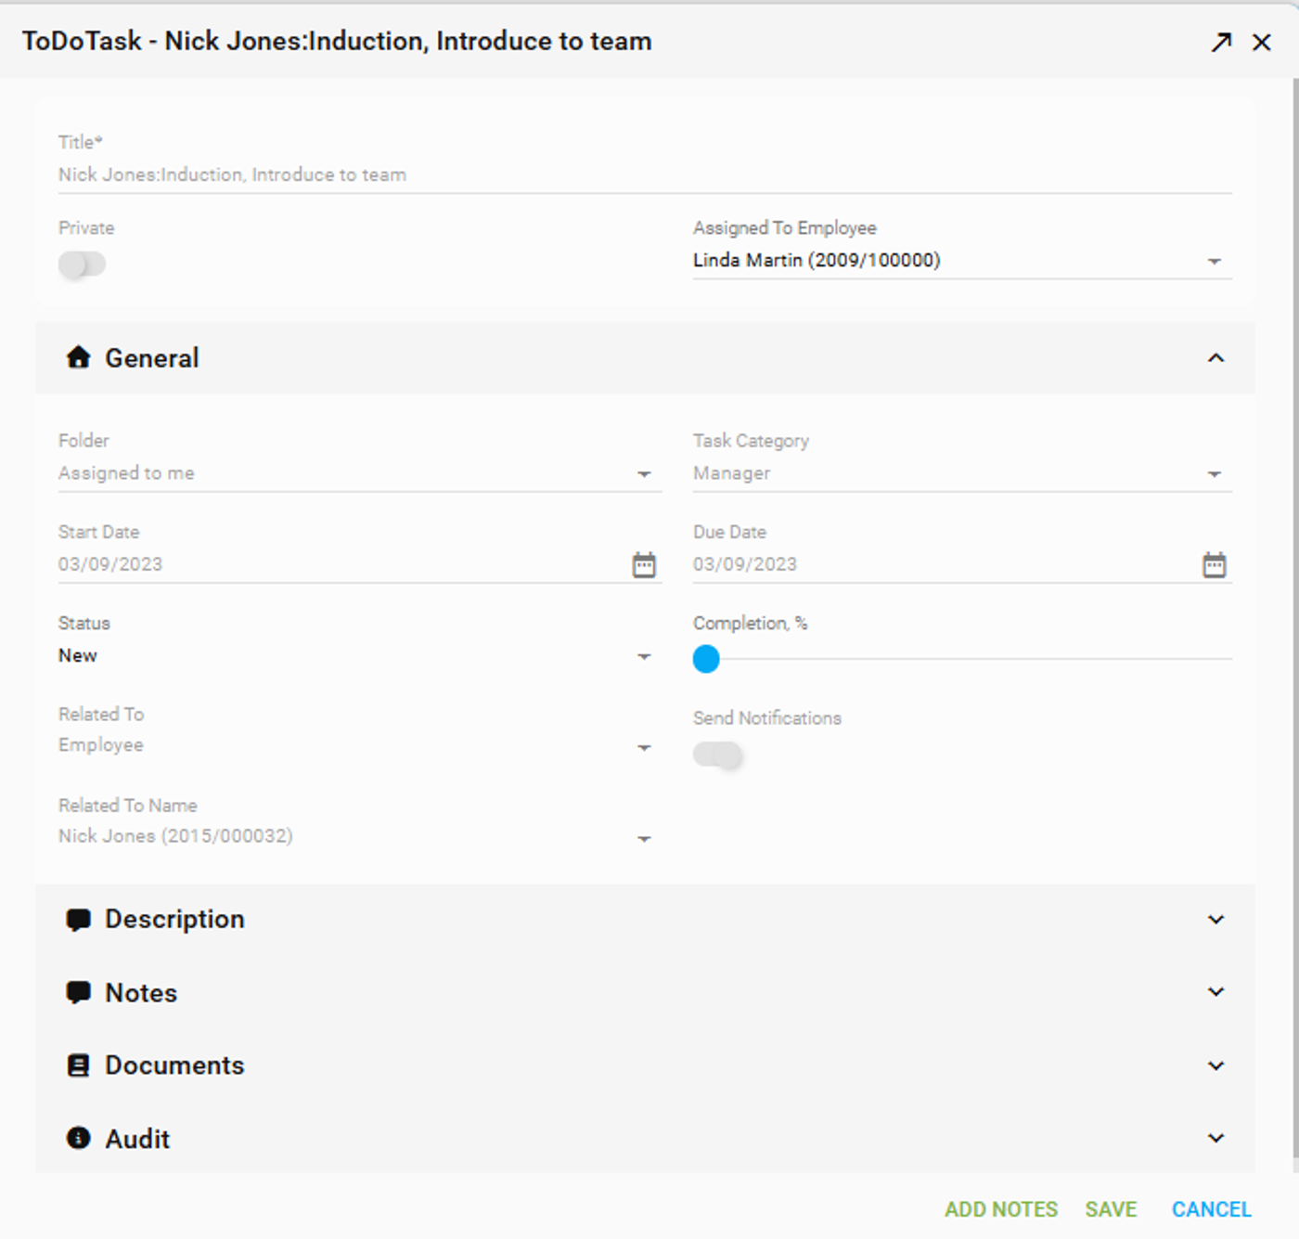Expand the Notes section chevron
This screenshot has height=1239, width=1299.
point(1215,992)
